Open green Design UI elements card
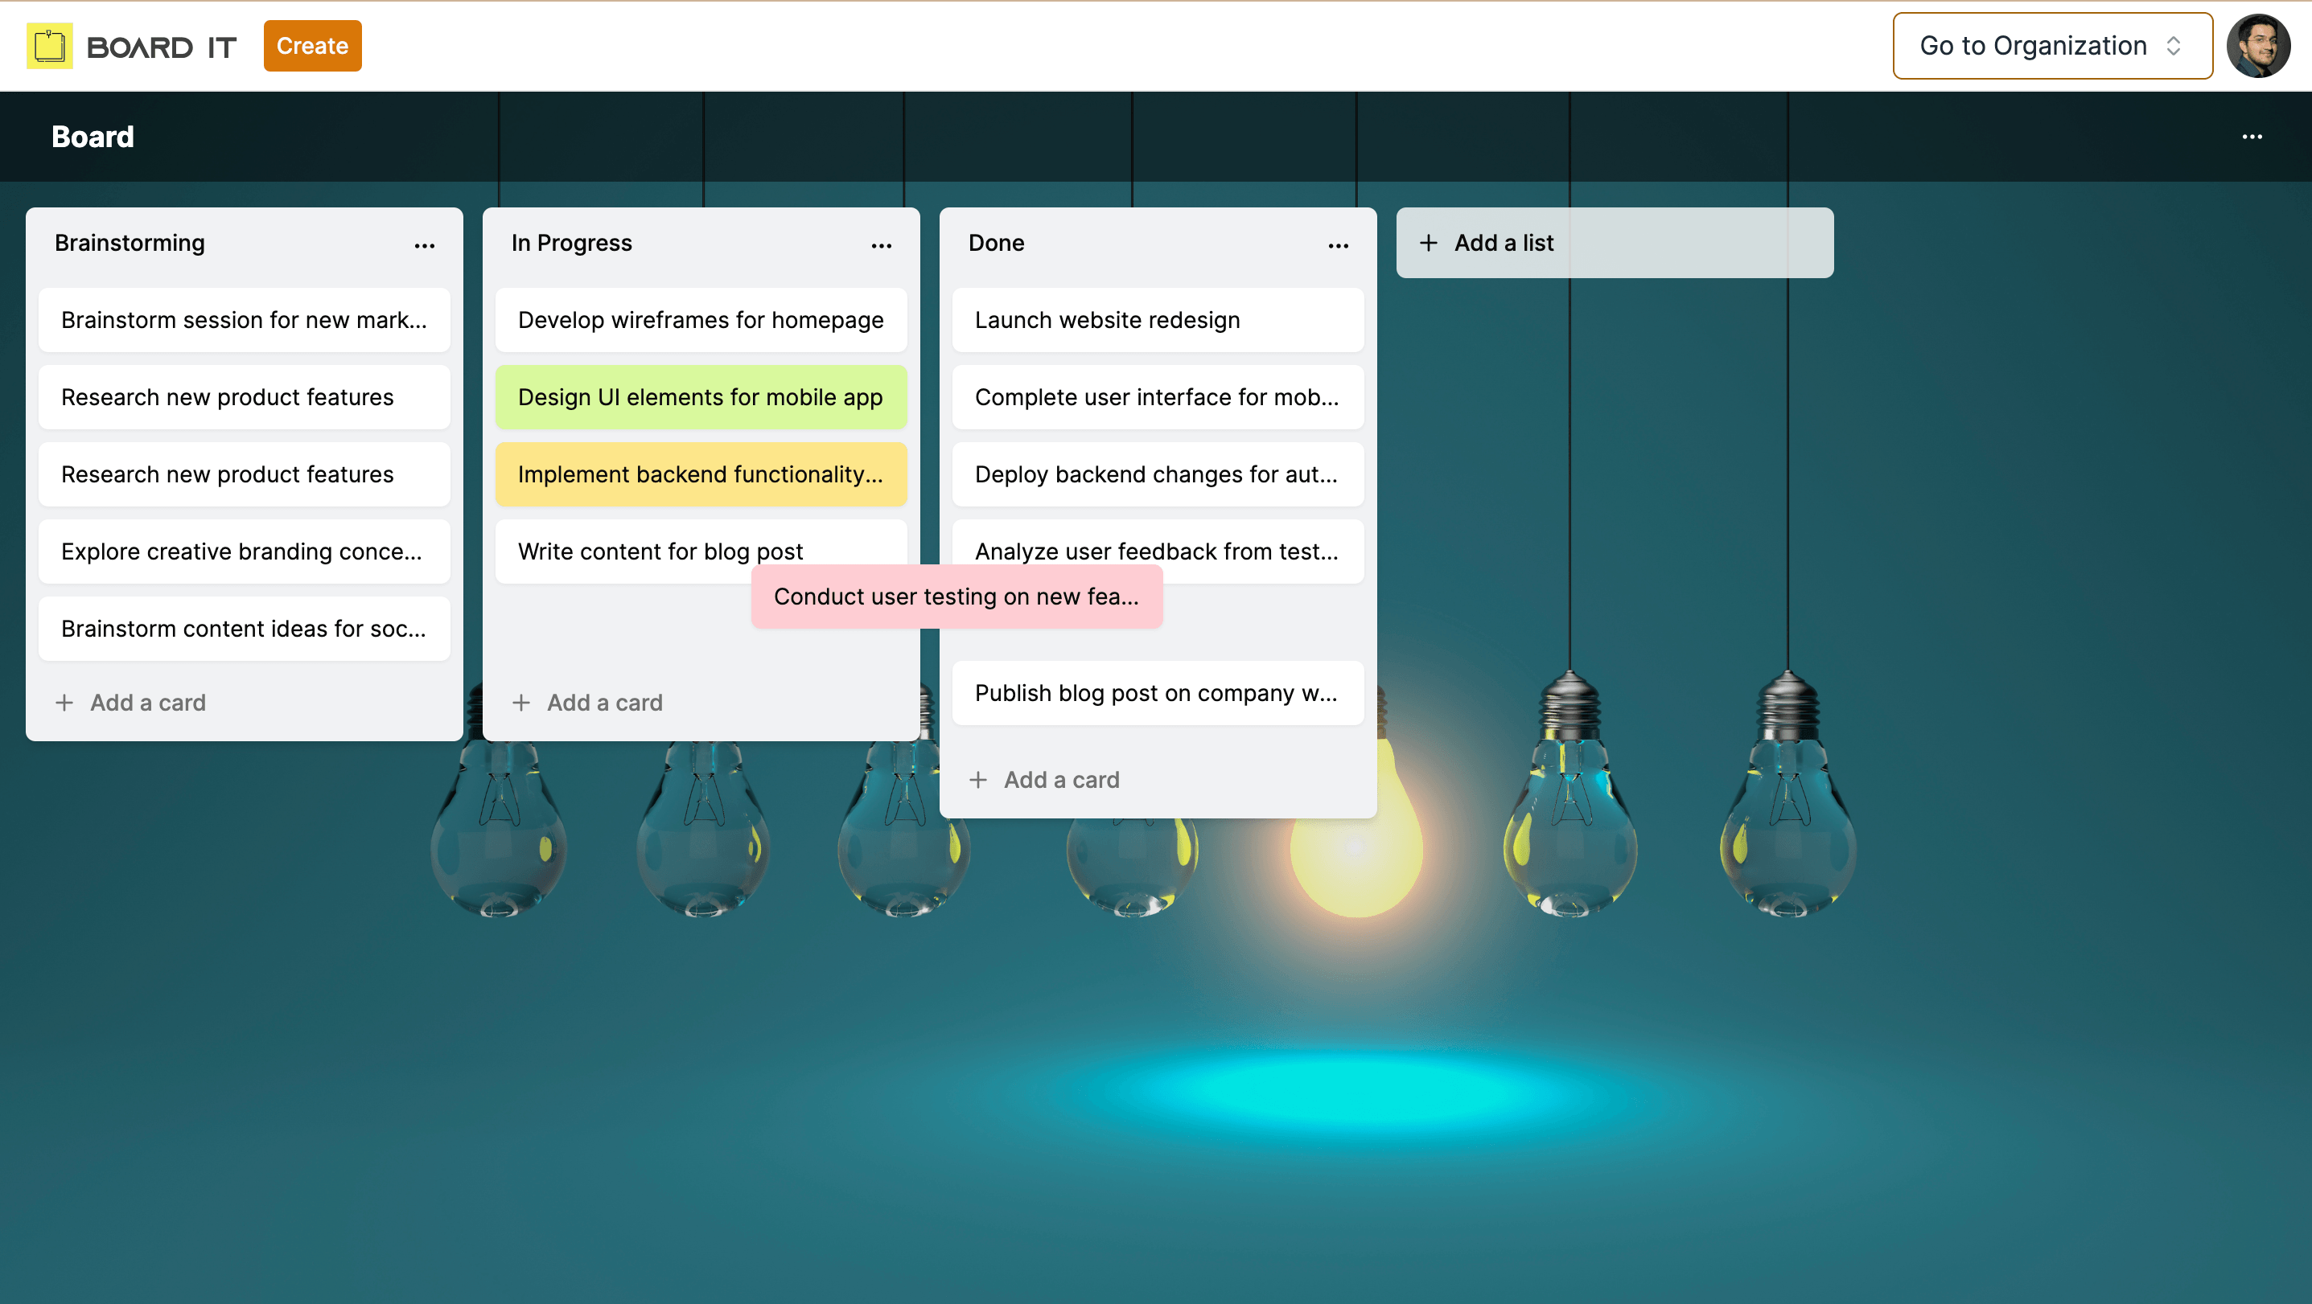The image size is (2312, 1304). [700, 397]
